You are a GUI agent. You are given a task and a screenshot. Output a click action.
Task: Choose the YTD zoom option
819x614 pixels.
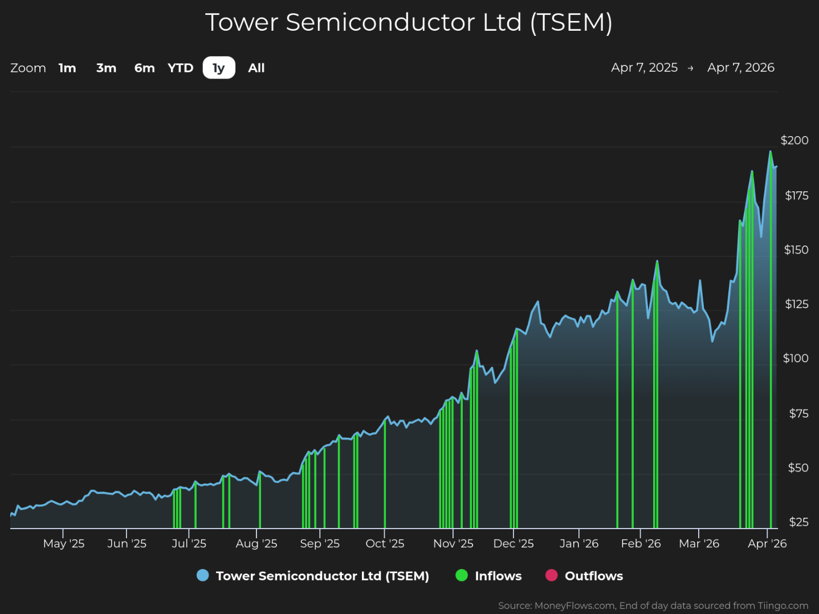point(181,68)
